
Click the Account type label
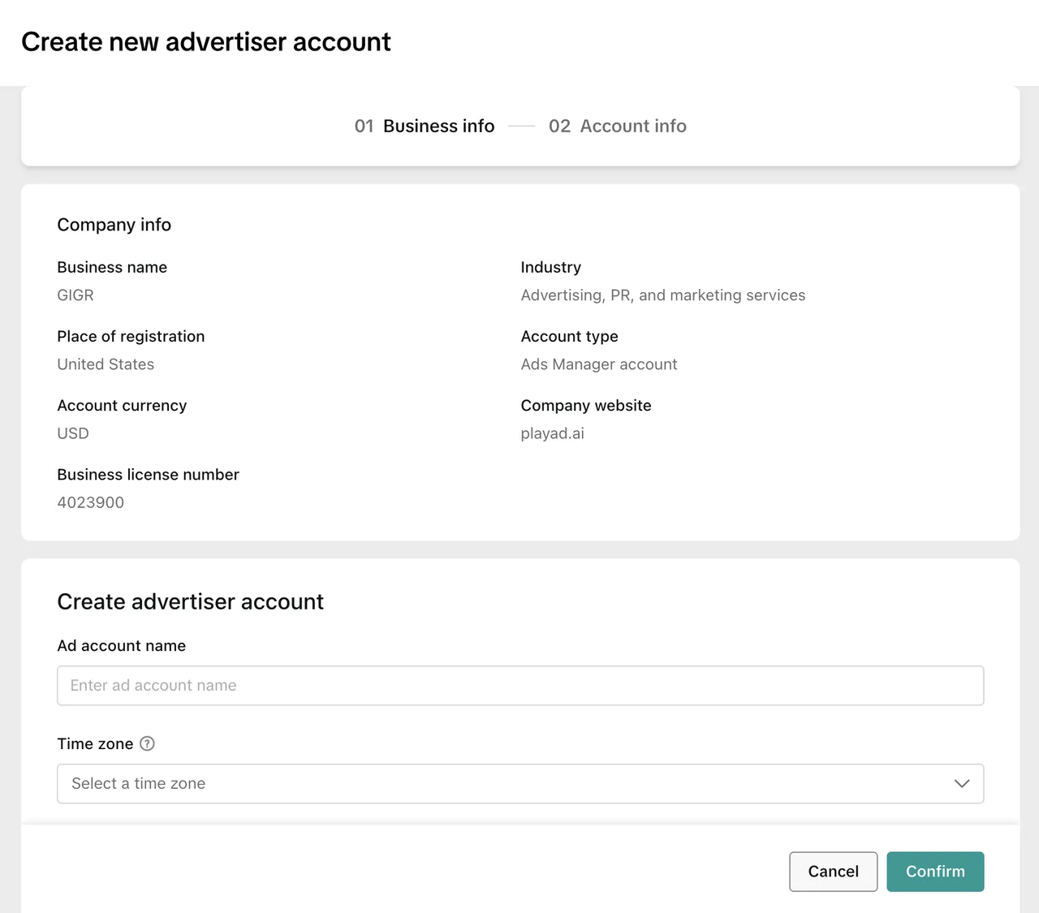pos(570,337)
